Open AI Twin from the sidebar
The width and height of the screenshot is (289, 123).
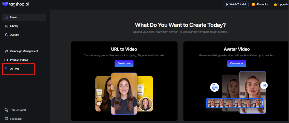14,69
